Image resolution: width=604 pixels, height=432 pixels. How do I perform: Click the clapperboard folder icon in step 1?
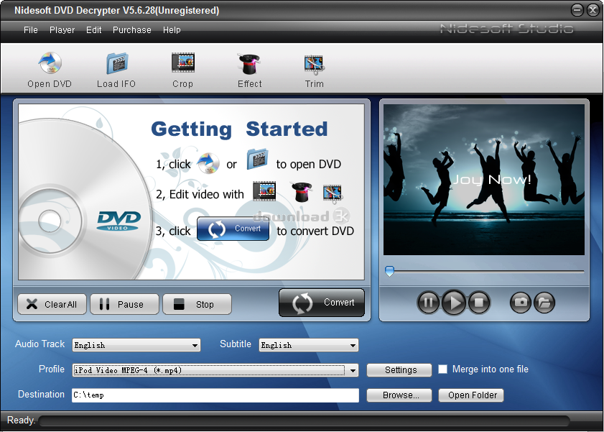coord(257,159)
